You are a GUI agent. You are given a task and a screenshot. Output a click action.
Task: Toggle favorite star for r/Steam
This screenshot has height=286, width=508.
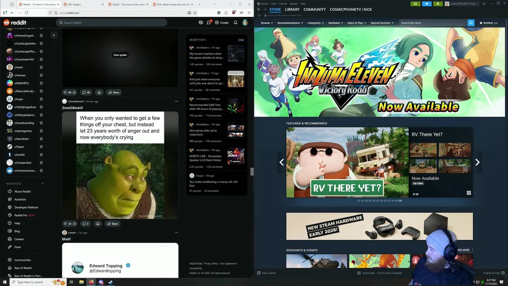[x=41, y=147]
